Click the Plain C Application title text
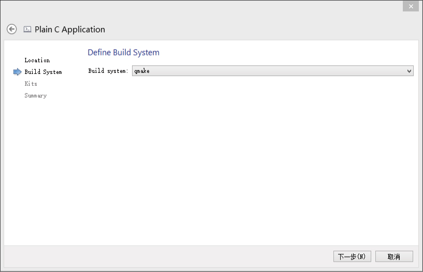 point(69,29)
